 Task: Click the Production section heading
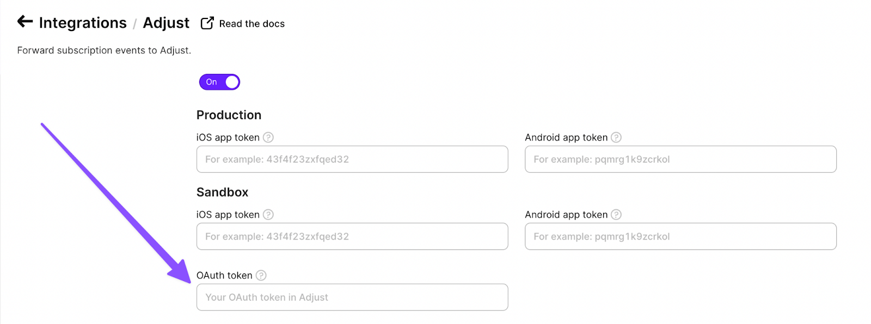pyautogui.click(x=229, y=115)
